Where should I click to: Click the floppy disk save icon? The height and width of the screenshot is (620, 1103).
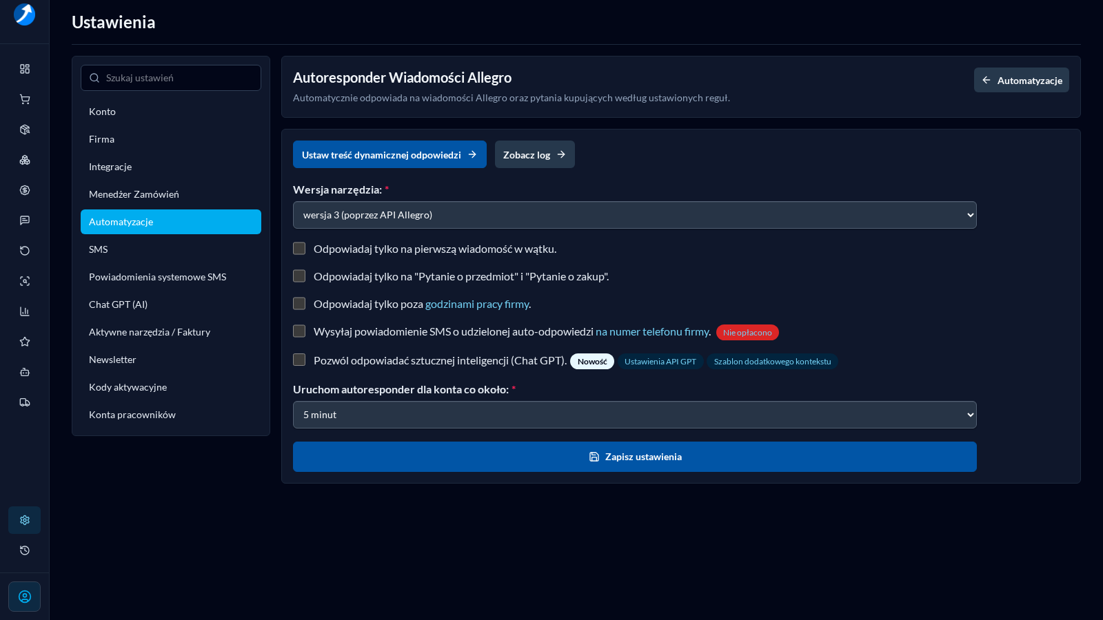pos(594,457)
